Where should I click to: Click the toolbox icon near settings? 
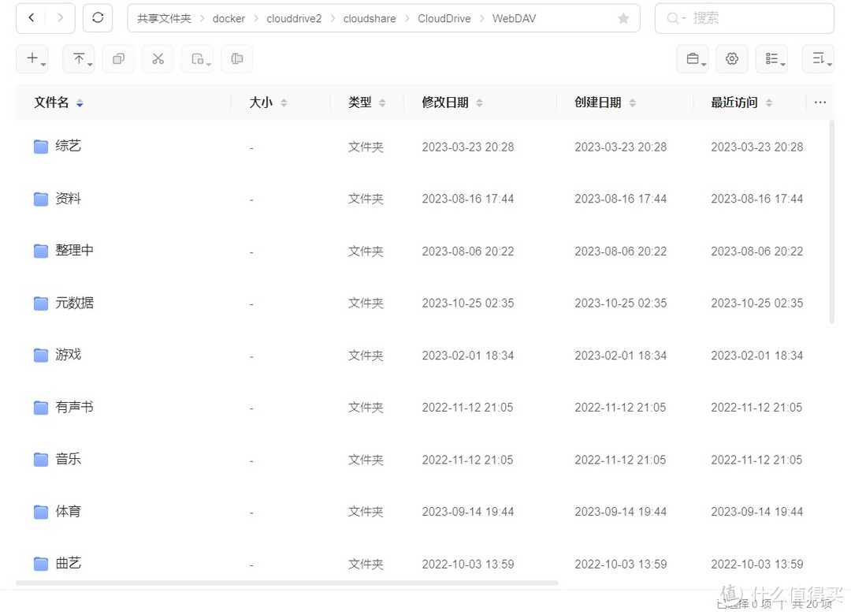tap(693, 58)
